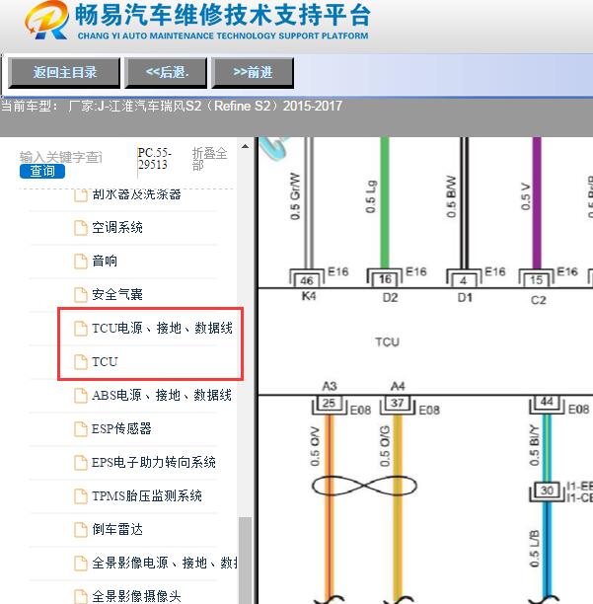This screenshot has height=604, width=593.
Task: Click document icon beside ABS电源、接地、数据线
Action: click(x=81, y=395)
